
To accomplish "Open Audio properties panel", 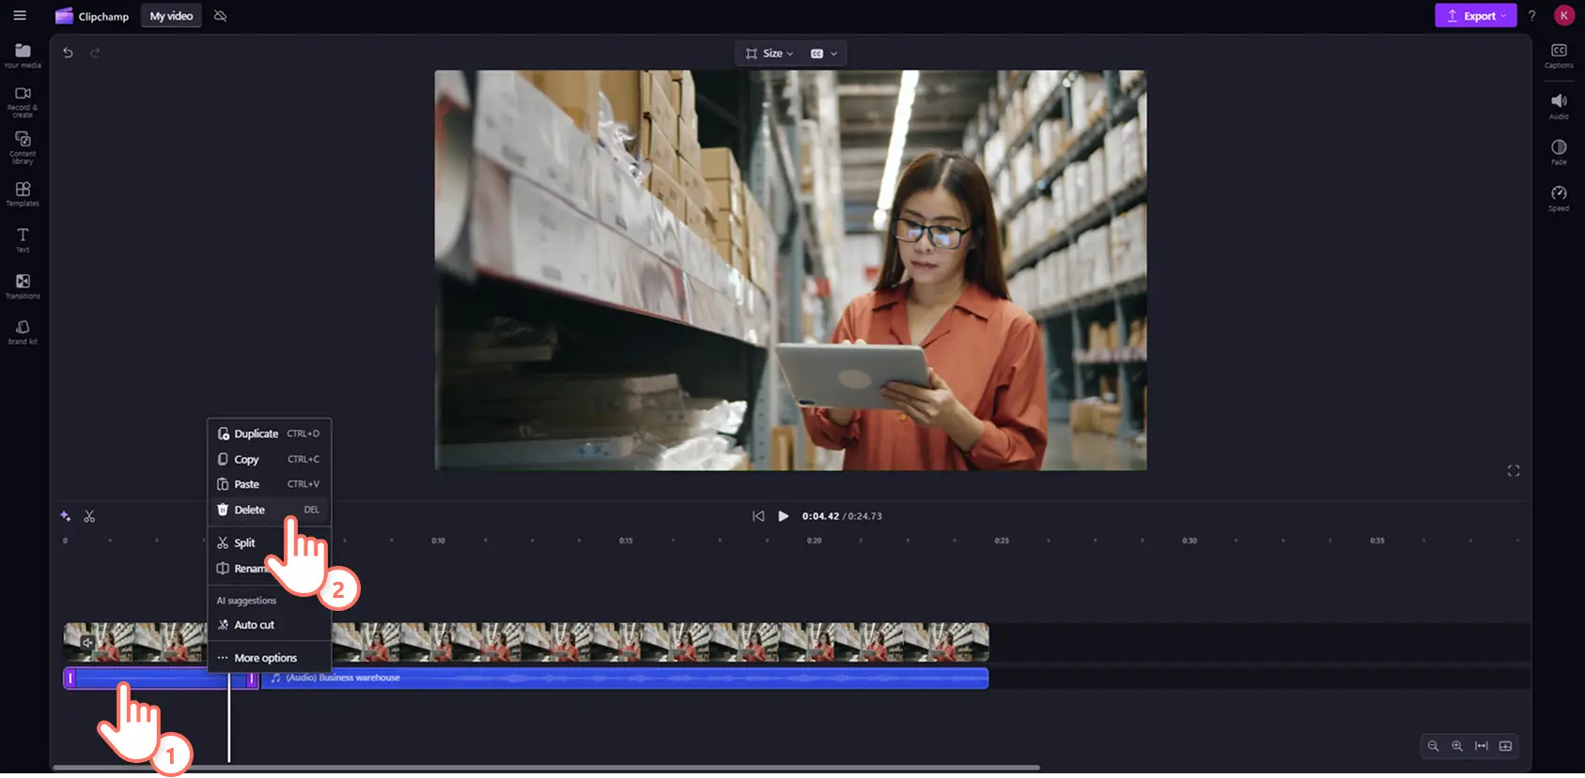I will (x=1559, y=106).
